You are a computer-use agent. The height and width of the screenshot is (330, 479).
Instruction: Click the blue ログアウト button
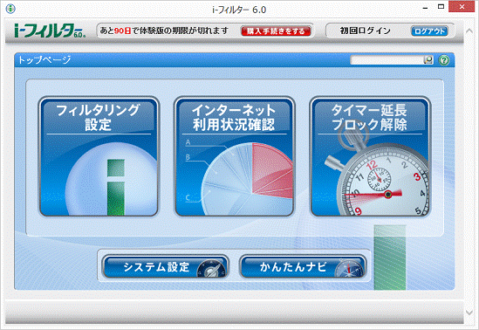tap(429, 31)
